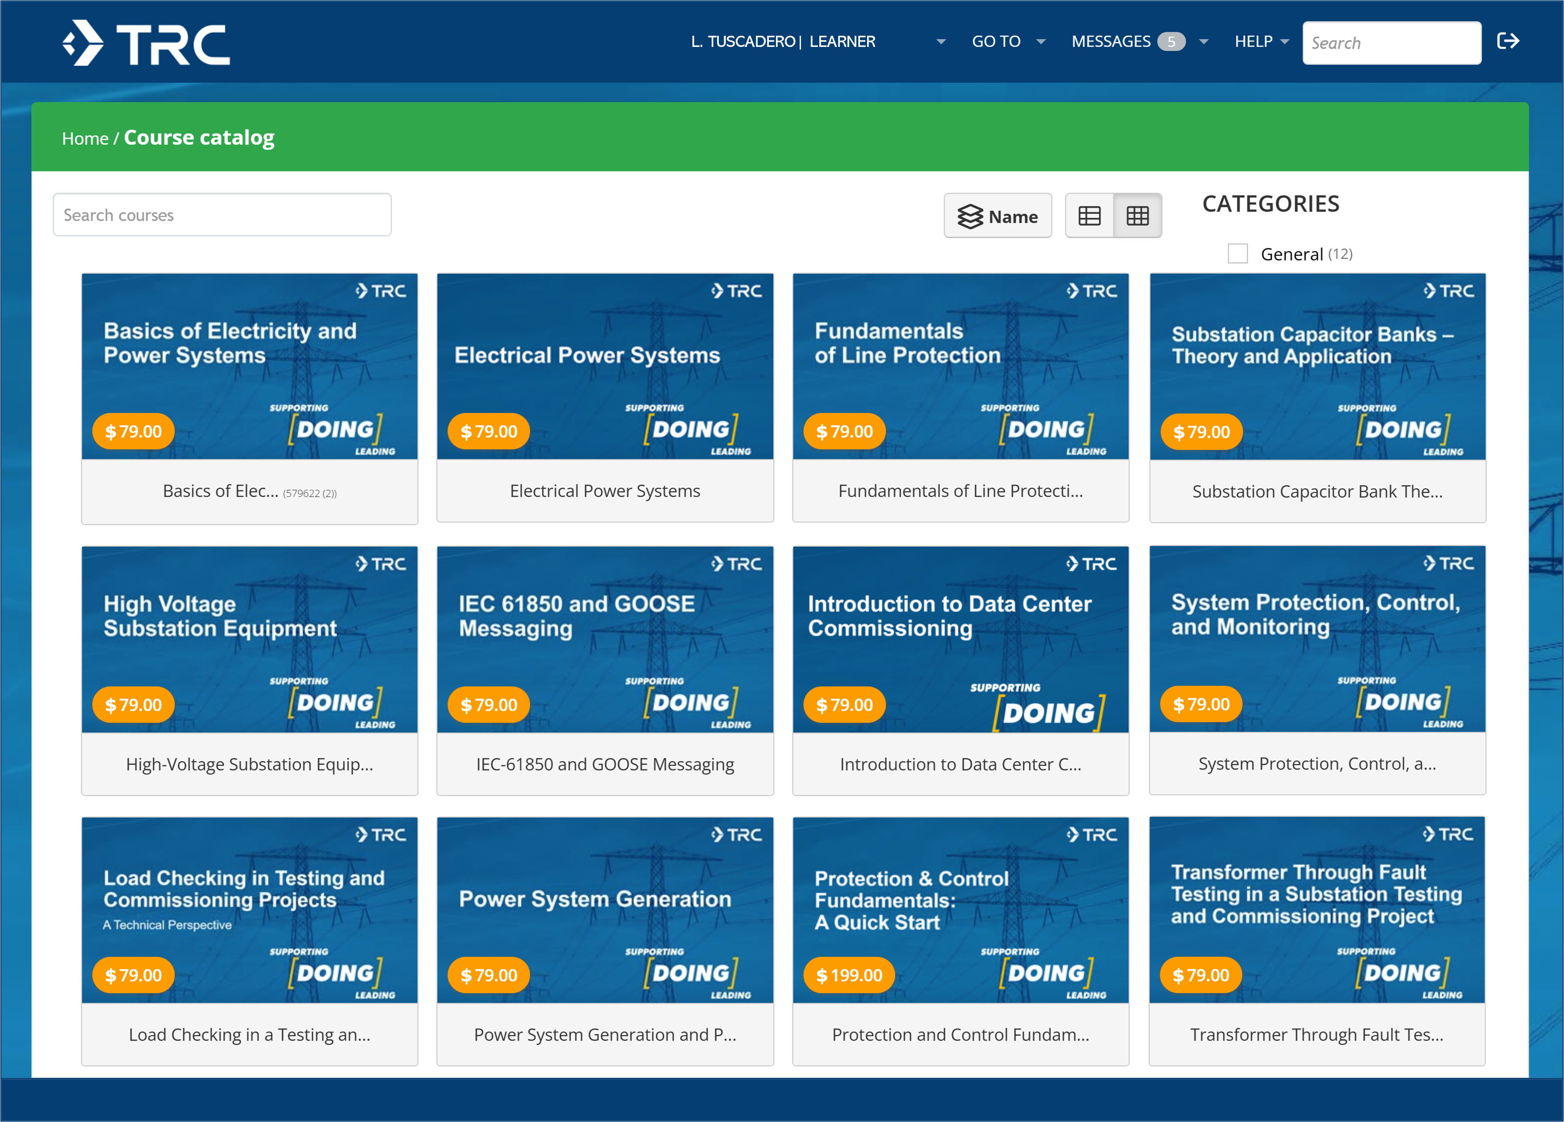Viewport: 1564px width, 1122px height.
Task: Click 'Introduction to Data Center C...' title
Action: click(x=960, y=764)
